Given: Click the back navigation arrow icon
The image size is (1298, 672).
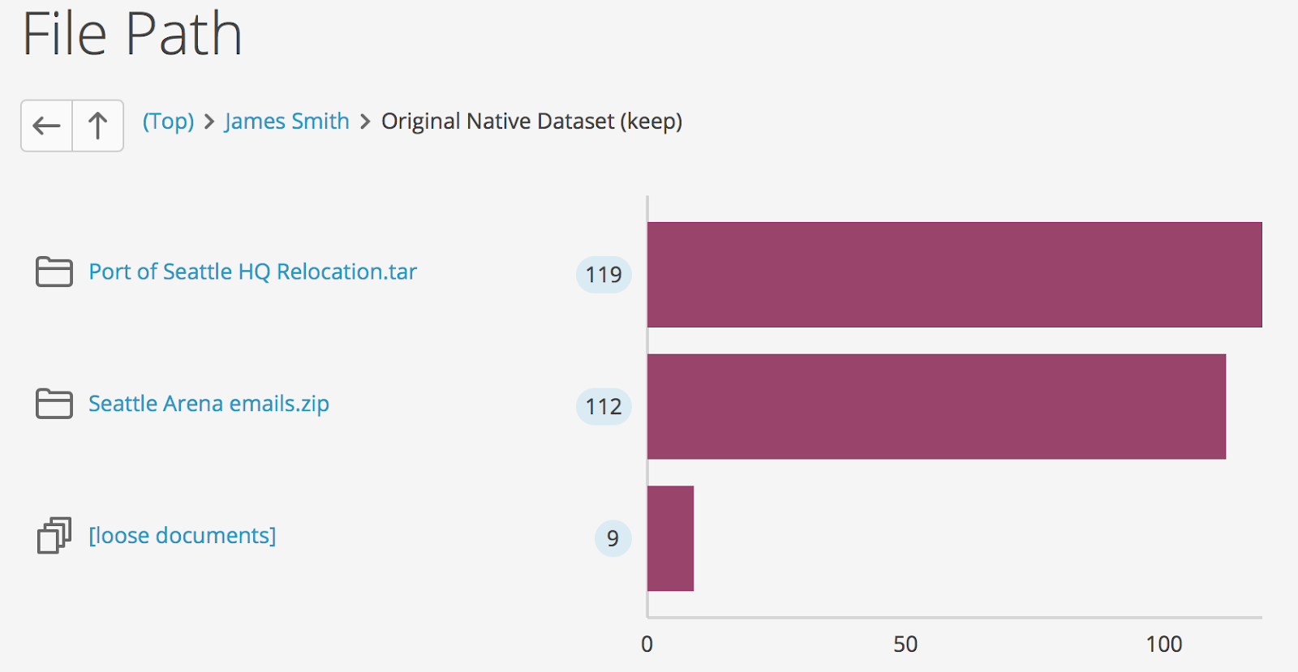Looking at the screenshot, I should pos(45,126).
